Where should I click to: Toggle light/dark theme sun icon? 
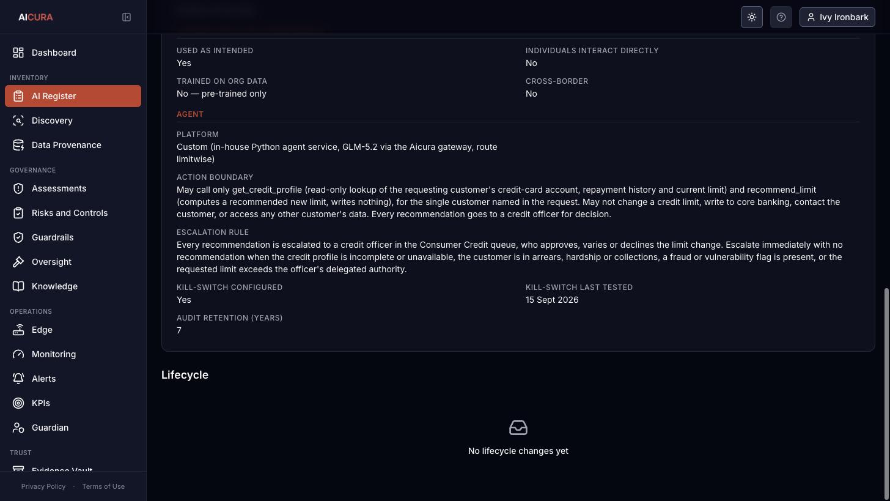[752, 17]
